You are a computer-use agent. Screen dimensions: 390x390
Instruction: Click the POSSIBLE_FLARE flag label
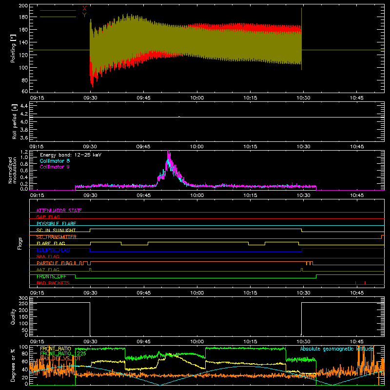56,224
